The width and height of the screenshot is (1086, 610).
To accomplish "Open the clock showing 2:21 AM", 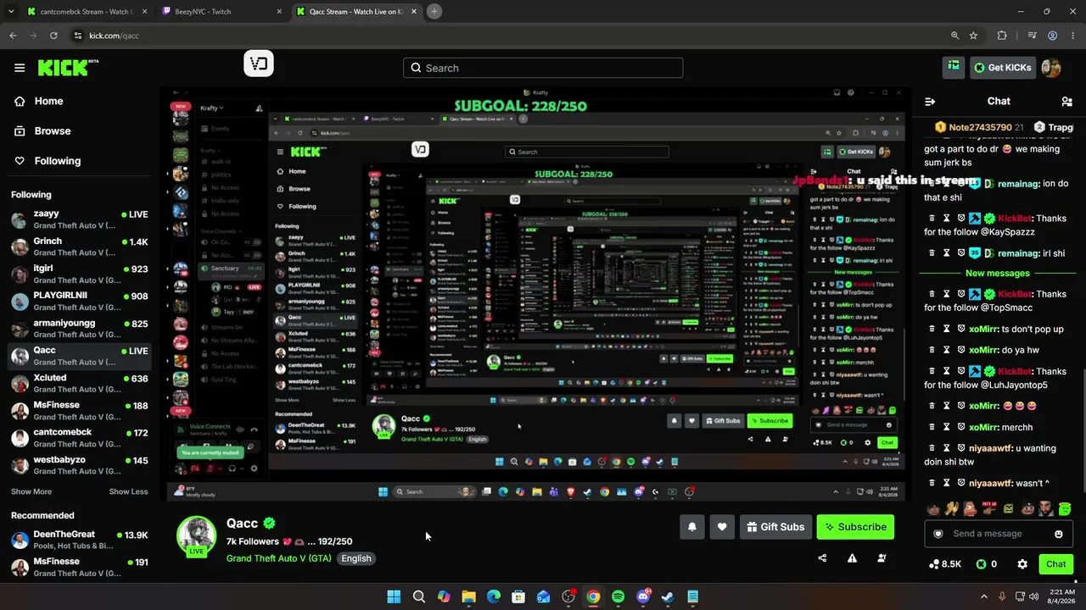I will 1061,596.
